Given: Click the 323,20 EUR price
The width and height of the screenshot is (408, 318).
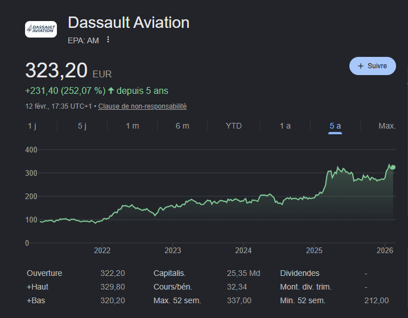Looking at the screenshot, I should pyautogui.click(x=56, y=71).
